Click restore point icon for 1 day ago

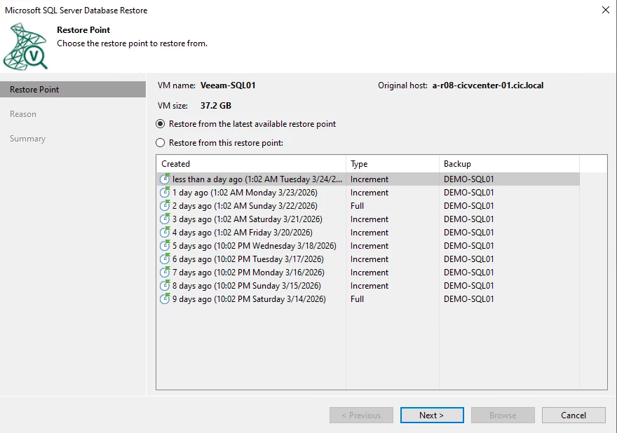[x=165, y=192]
